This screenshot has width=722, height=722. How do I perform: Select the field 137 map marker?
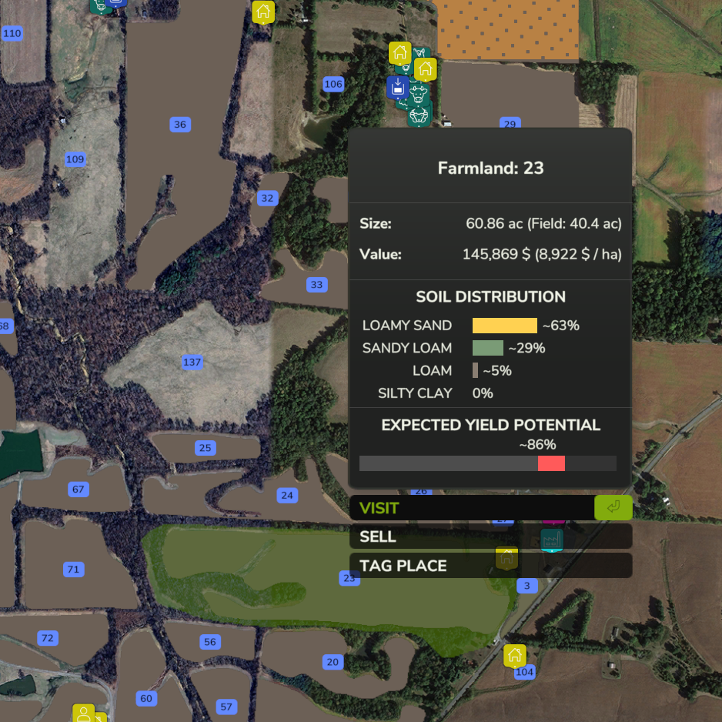point(192,362)
